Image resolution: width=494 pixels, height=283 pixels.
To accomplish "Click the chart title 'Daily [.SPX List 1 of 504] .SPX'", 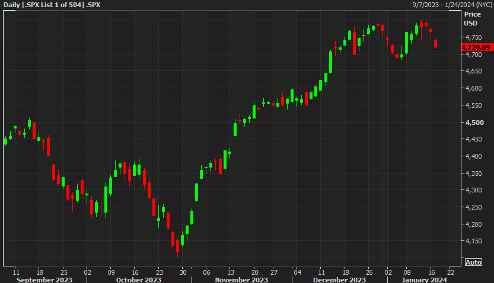I will 52,5.
